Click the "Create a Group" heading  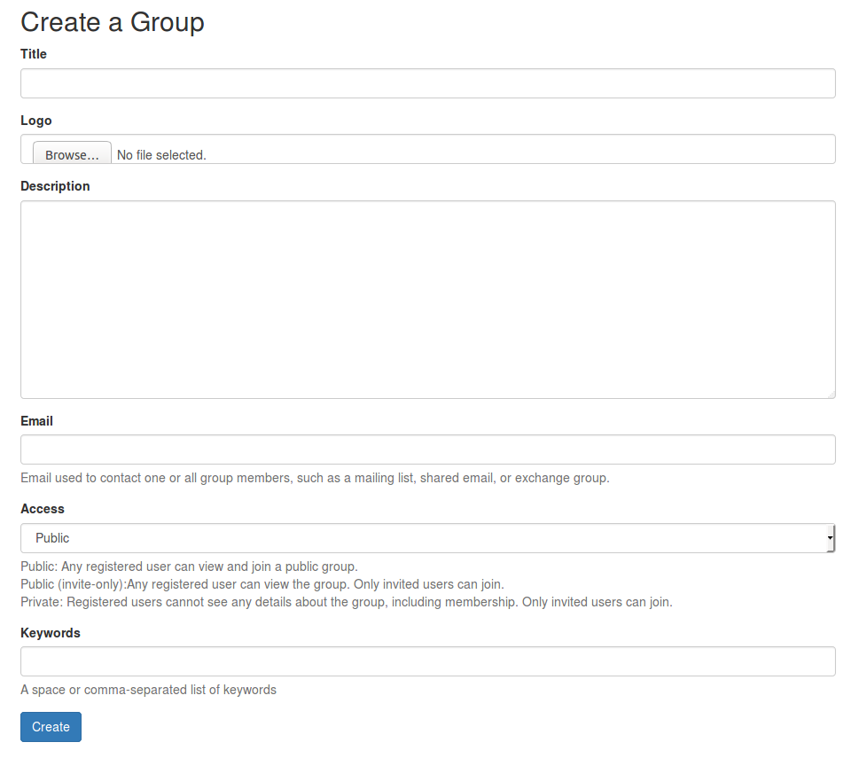(x=113, y=22)
